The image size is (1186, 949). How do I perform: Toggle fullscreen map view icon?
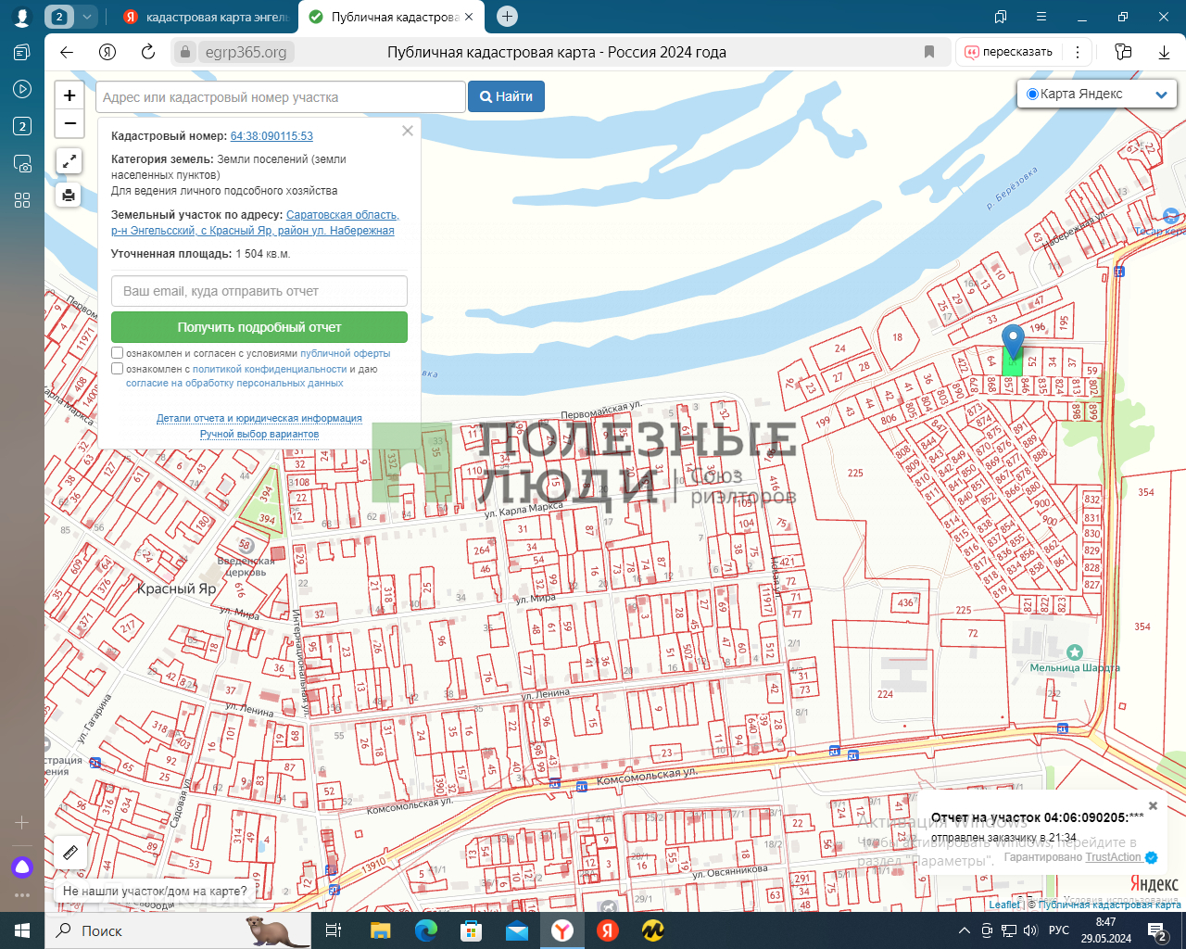(x=69, y=161)
